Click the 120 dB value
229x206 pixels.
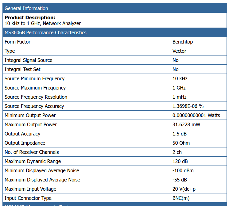point(180,161)
